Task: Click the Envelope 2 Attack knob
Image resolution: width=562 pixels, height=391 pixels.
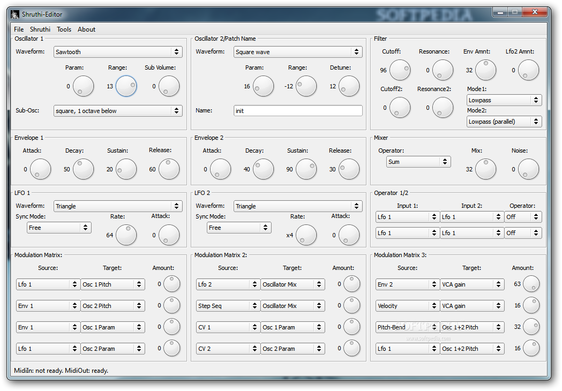Action: point(220,169)
